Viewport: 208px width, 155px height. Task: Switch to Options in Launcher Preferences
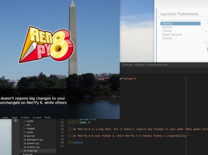(167, 27)
